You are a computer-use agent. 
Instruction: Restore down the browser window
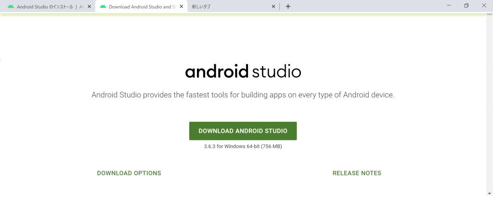click(466, 6)
